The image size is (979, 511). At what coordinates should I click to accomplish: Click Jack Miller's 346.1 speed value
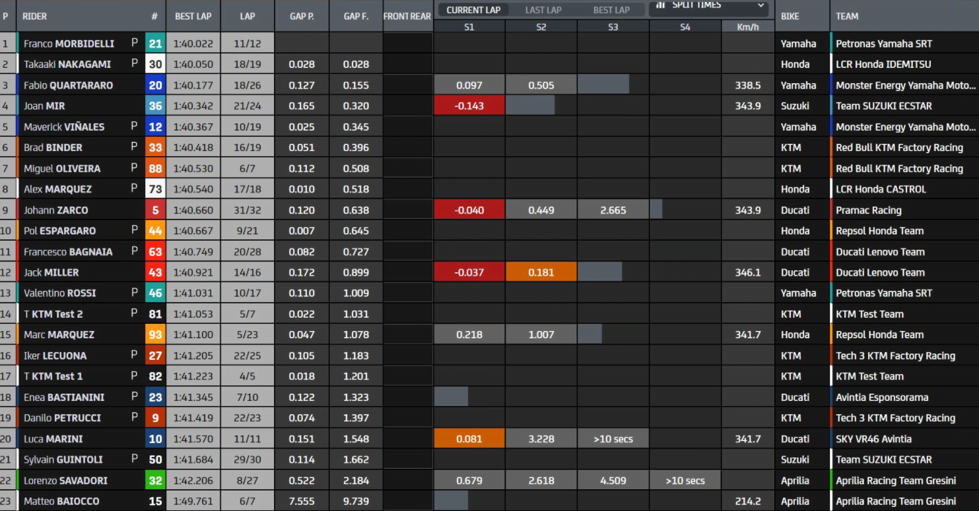tap(748, 272)
